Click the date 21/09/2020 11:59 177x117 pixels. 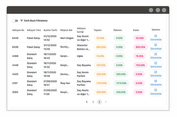(50, 92)
